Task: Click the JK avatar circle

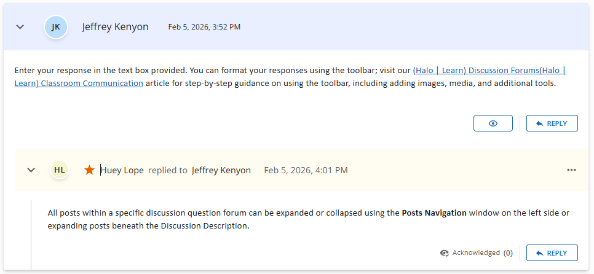Action: 56,27
